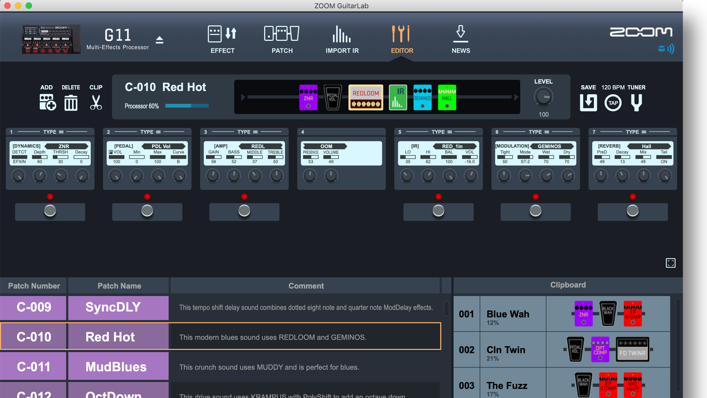
Task: Open the TYPE menu of slot 2
Action: [150, 132]
